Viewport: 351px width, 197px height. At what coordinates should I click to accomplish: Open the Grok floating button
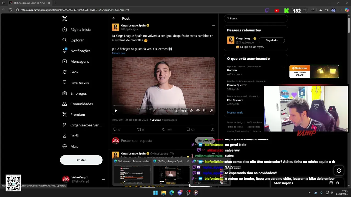point(339,171)
